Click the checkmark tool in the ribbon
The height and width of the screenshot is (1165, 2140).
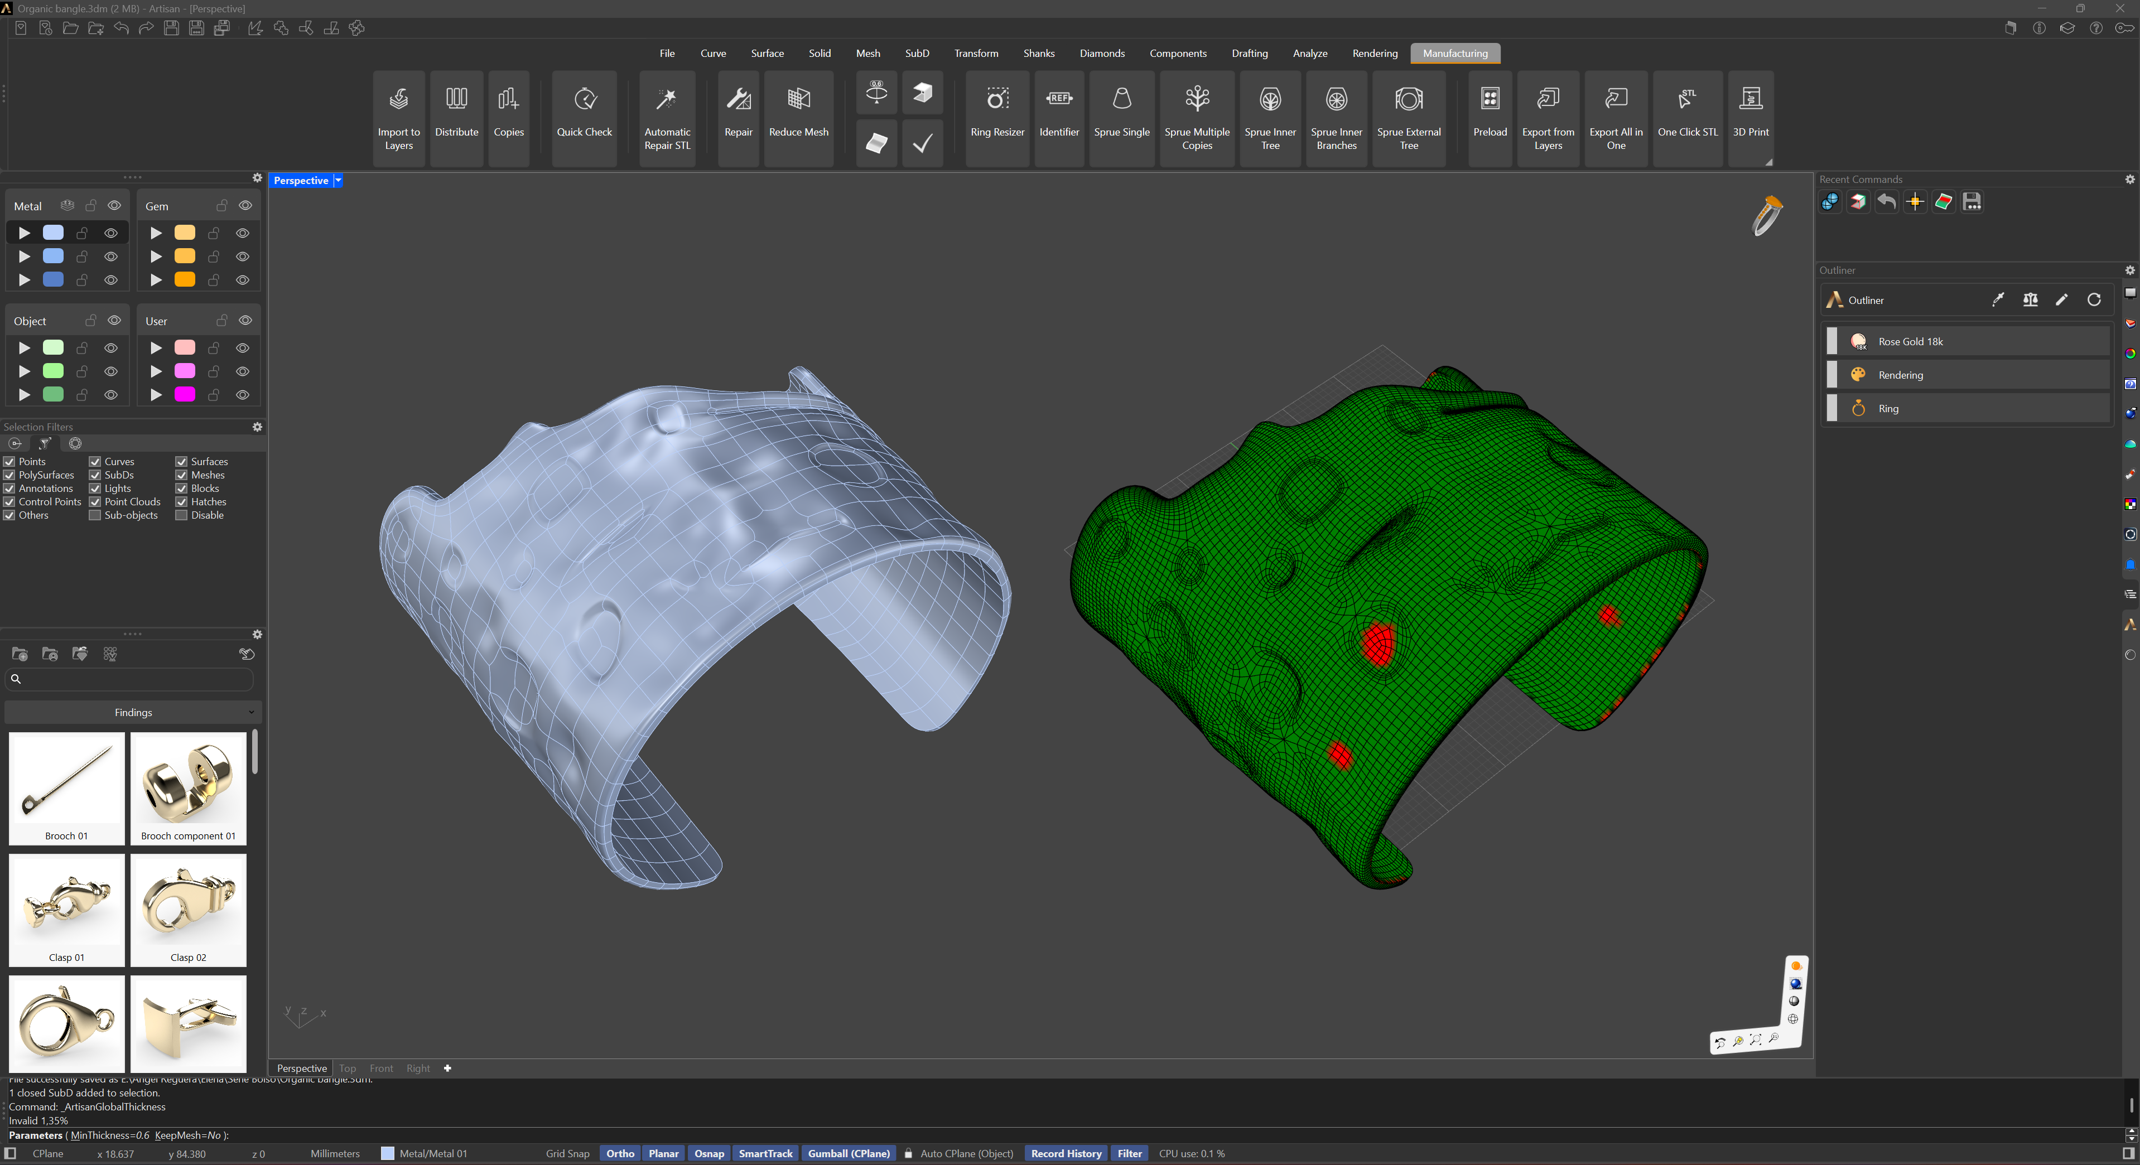(922, 144)
